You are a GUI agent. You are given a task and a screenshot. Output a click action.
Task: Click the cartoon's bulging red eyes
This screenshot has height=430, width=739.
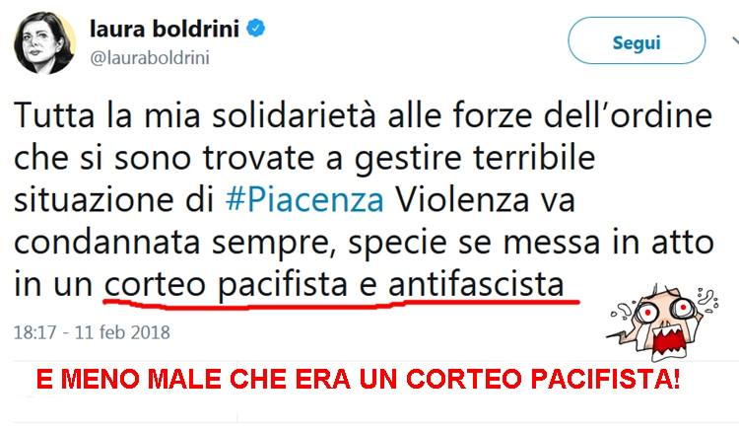[x=664, y=310]
